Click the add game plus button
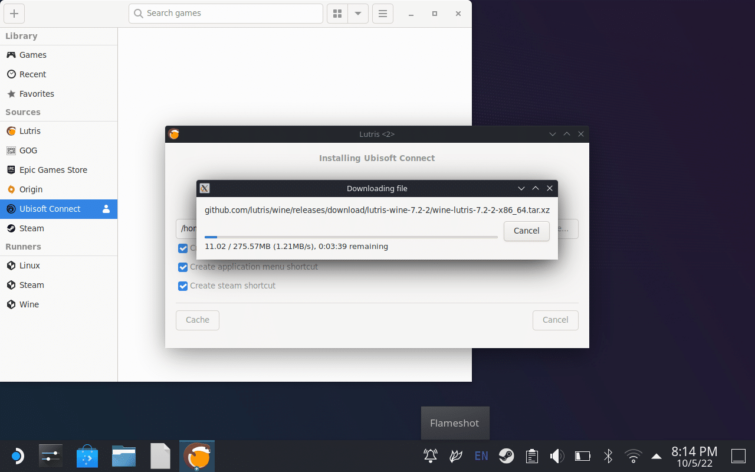755x472 pixels. coord(14,14)
